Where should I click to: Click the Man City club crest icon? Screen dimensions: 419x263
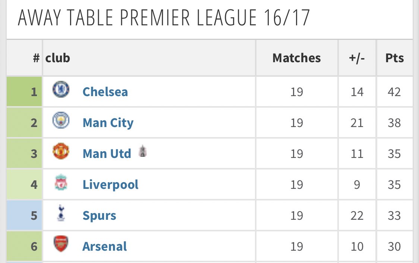click(61, 120)
